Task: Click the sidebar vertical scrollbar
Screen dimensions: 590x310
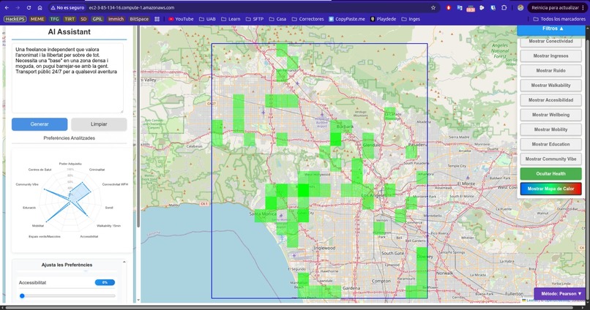Action: (x=138, y=128)
